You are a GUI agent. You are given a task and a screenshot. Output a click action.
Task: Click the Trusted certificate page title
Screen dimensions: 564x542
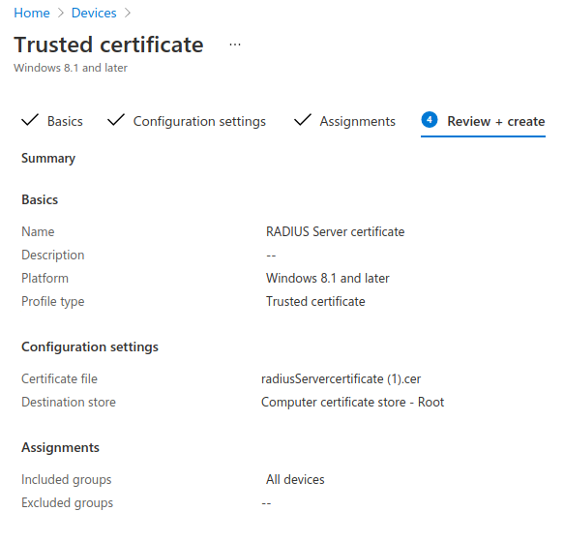108,45
